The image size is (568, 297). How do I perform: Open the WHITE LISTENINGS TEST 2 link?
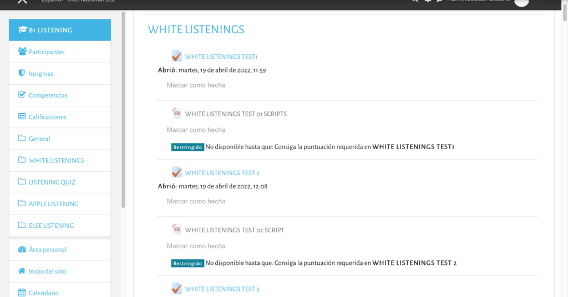click(x=222, y=173)
